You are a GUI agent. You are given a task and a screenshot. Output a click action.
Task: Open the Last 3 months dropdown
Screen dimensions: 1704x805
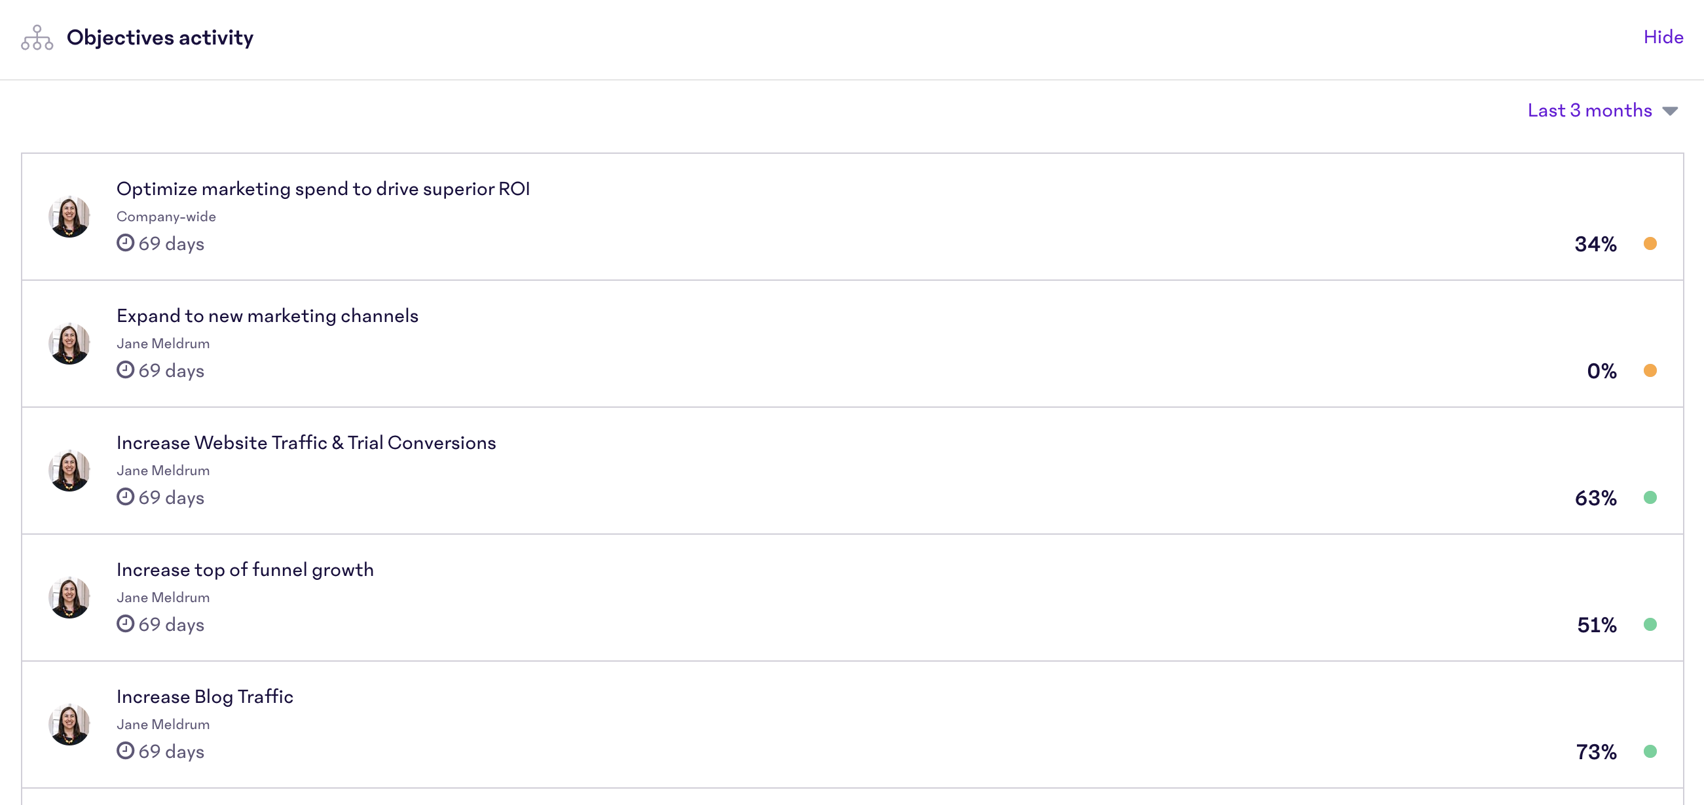pyautogui.click(x=1589, y=111)
